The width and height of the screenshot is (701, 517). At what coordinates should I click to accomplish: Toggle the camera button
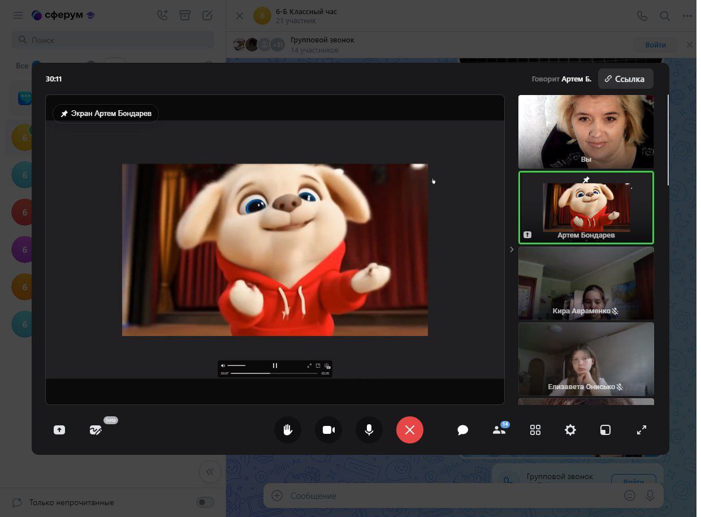[x=328, y=430]
